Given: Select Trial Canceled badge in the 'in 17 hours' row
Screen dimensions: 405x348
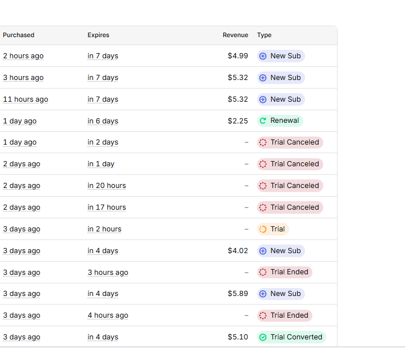Looking at the screenshot, I should click(x=290, y=207).
